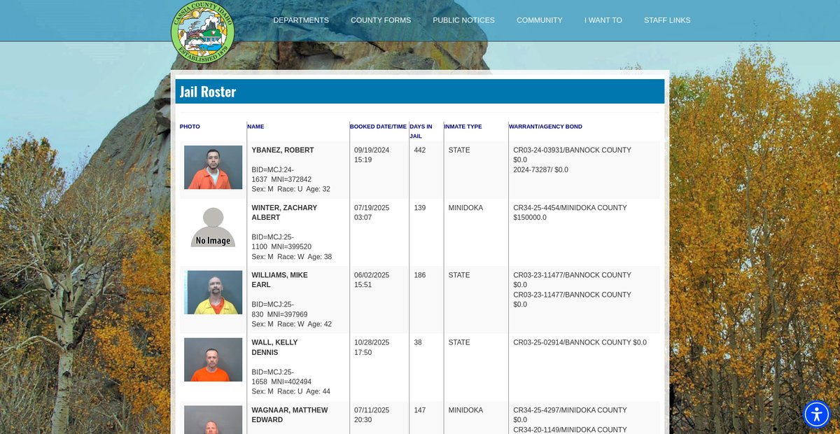
Task: Click Mike Earl Williams' mugshot photo
Action: [x=213, y=292]
